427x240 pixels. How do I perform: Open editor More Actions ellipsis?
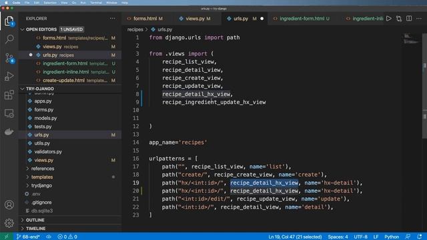(x=419, y=19)
